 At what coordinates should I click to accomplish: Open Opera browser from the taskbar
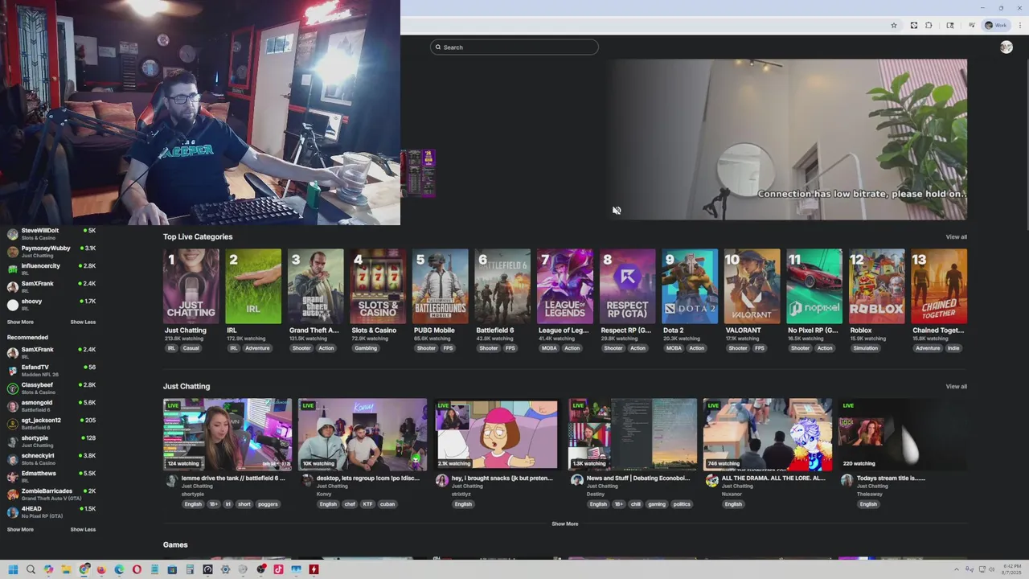pos(137,570)
